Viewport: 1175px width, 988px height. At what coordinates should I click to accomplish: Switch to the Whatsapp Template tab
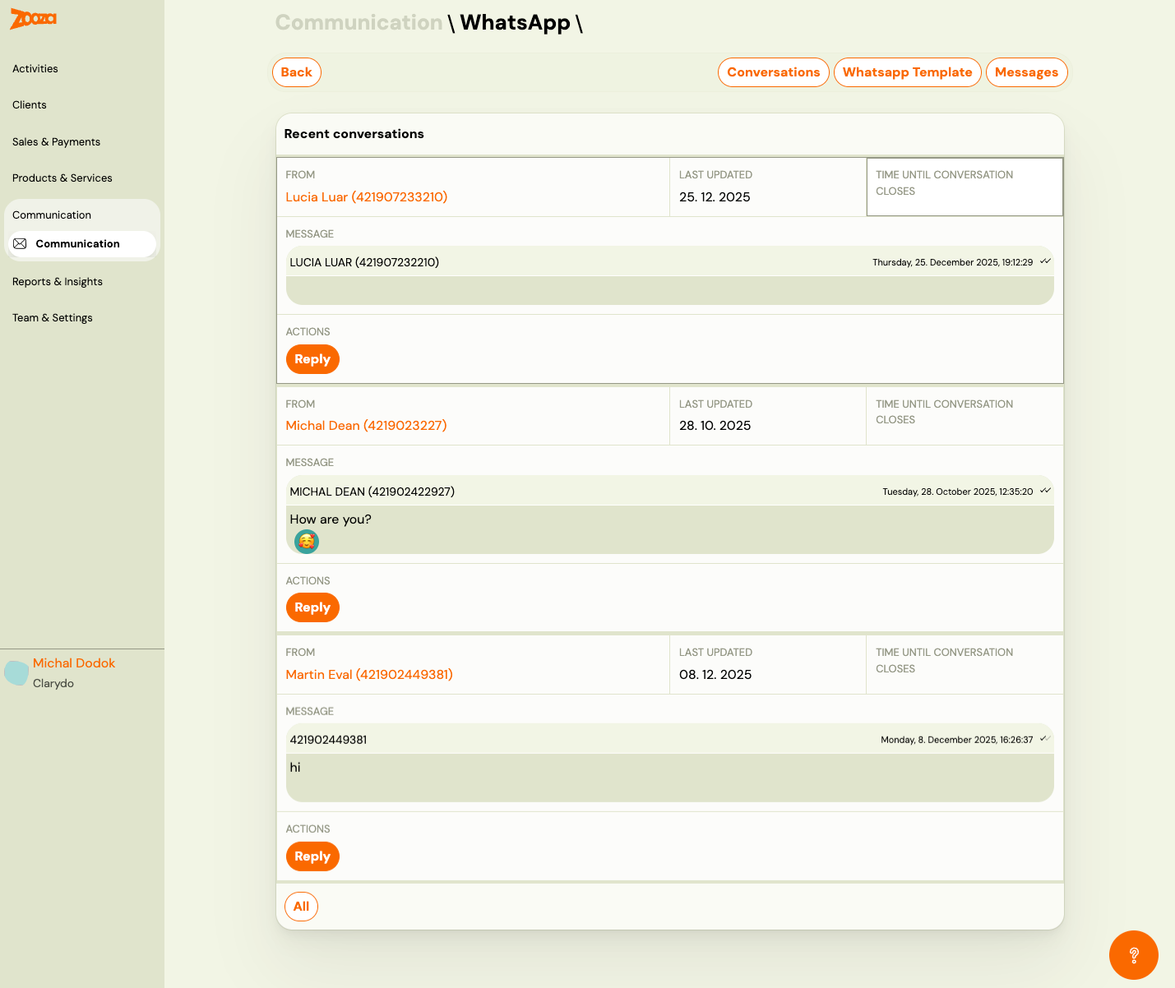point(907,72)
